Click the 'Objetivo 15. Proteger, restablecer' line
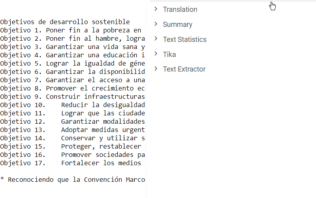Image resolution: width=316 pixels, height=198 pixels. [x=73, y=146]
